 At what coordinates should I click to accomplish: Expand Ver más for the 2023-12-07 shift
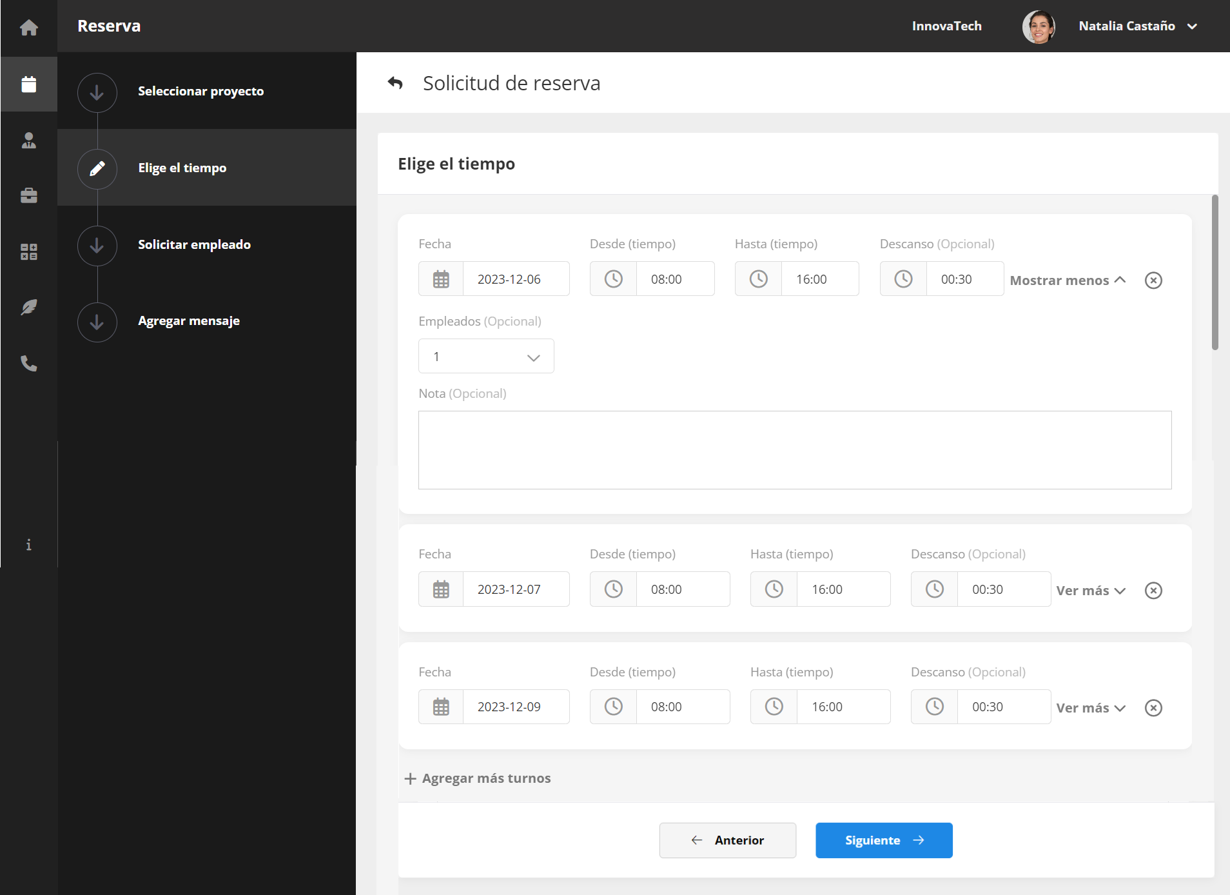point(1091,591)
